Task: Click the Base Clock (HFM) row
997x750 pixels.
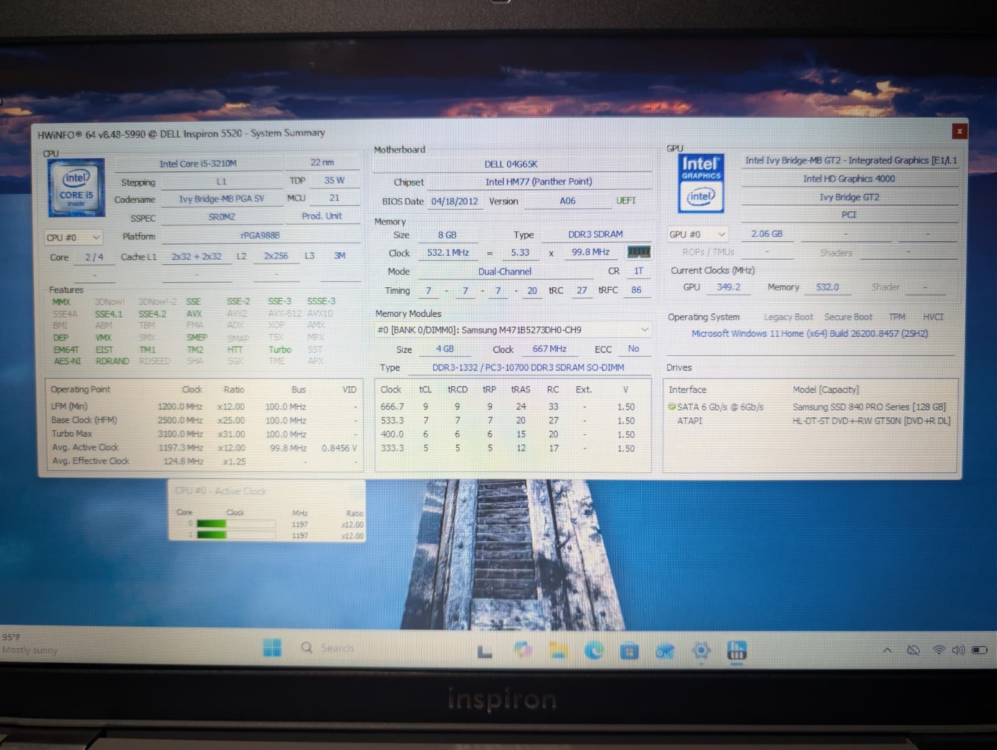Action: (x=204, y=420)
